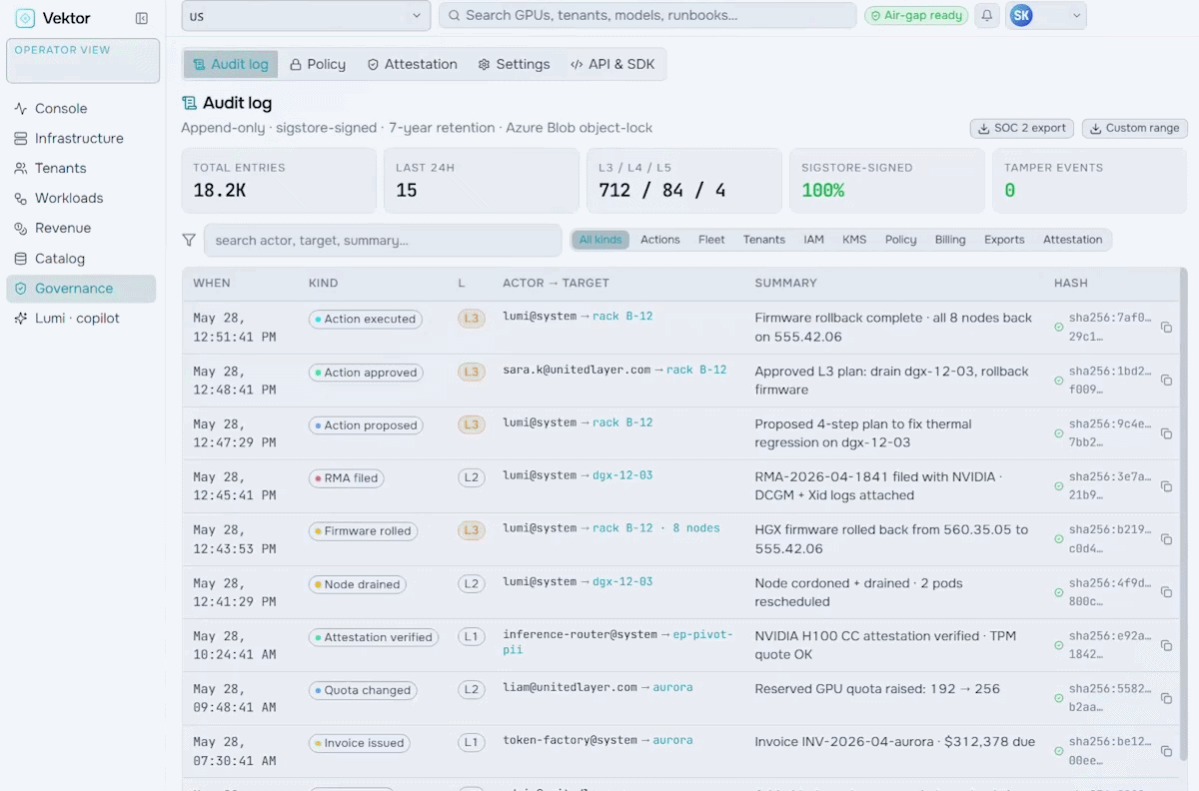This screenshot has width=1199, height=791.
Task: Go to Tenants in sidebar
Action: [x=81, y=169]
